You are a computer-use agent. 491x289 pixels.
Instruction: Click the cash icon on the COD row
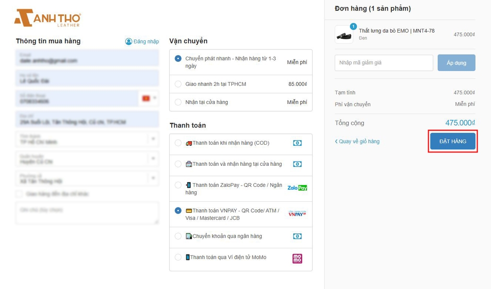(x=297, y=143)
